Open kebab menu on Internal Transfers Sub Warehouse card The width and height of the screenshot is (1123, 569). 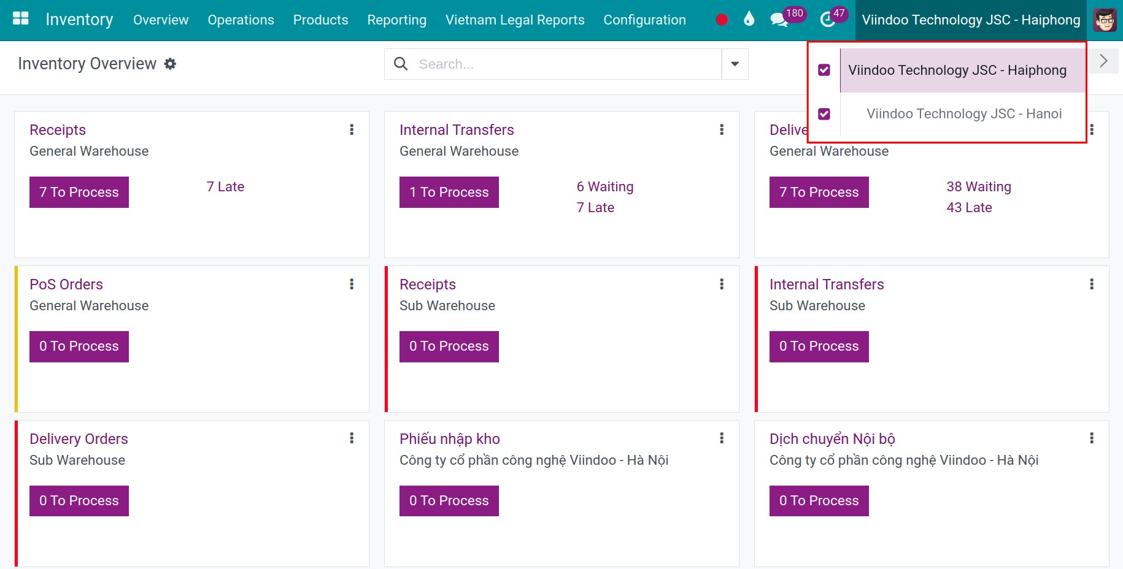1092,284
